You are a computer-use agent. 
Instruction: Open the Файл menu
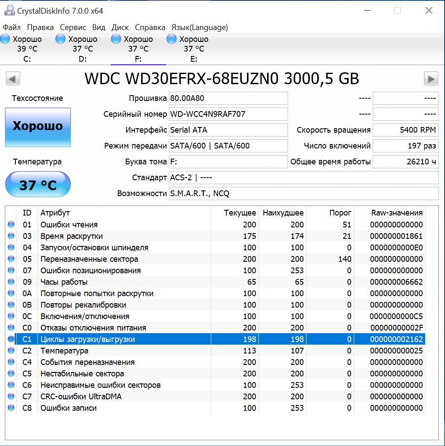tap(11, 27)
